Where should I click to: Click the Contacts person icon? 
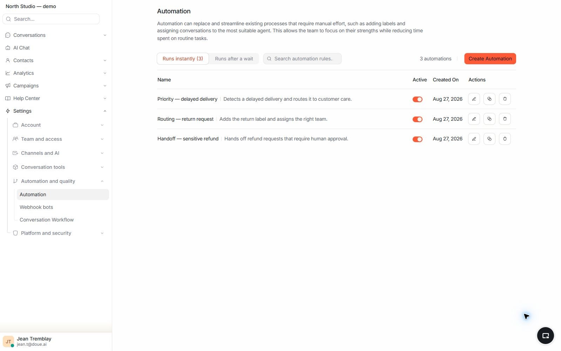(8, 60)
